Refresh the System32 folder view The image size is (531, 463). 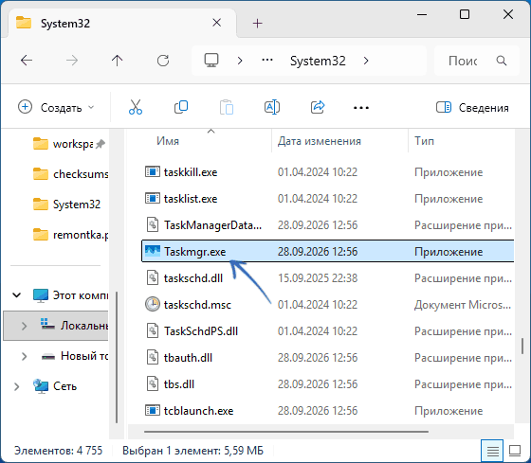163,61
